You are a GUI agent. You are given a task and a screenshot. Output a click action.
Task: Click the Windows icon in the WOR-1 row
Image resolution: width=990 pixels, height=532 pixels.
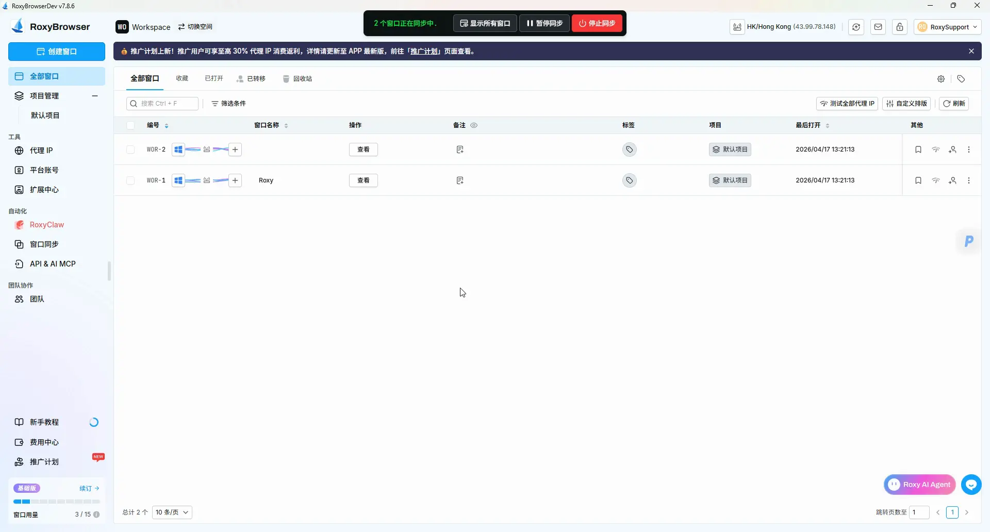pyautogui.click(x=178, y=180)
